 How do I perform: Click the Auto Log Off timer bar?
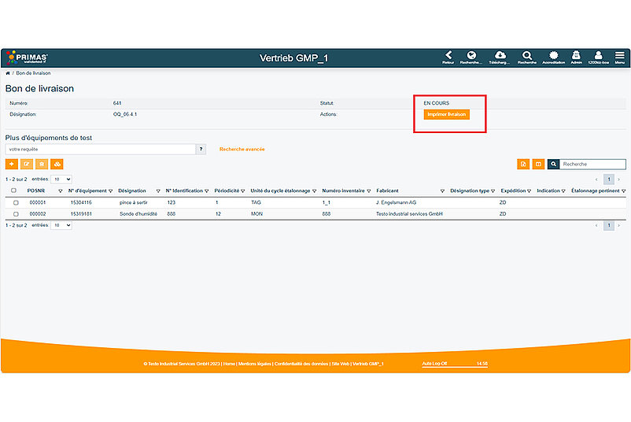pyautogui.click(x=455, y=364)
